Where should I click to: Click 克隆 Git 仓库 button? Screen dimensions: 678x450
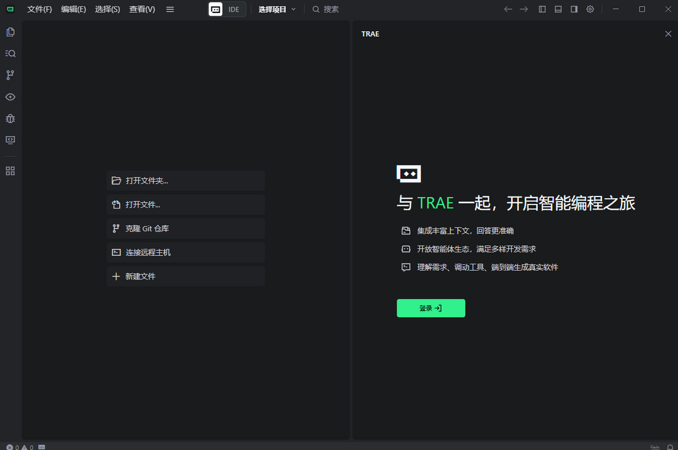point(186,229)
